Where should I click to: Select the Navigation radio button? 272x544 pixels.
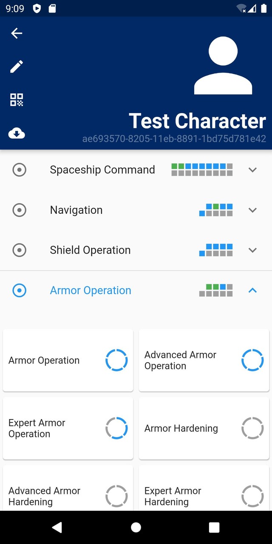tap(19, 210)
